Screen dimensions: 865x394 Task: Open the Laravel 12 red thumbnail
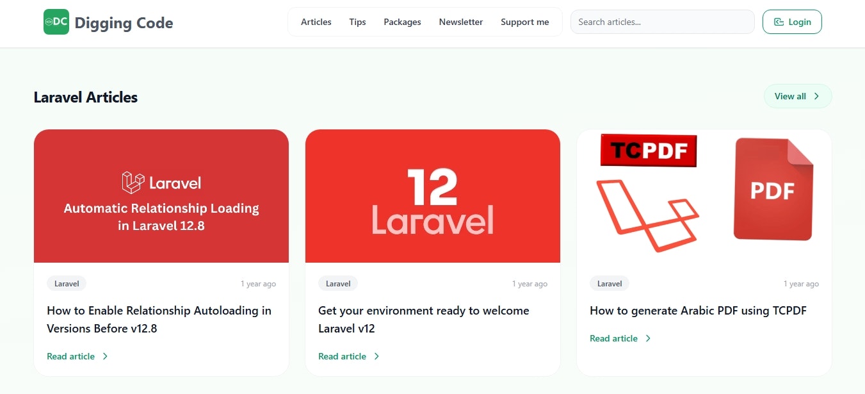point(433,196)
